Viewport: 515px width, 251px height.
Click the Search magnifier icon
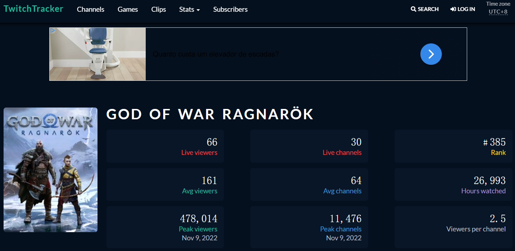(414, 9)
